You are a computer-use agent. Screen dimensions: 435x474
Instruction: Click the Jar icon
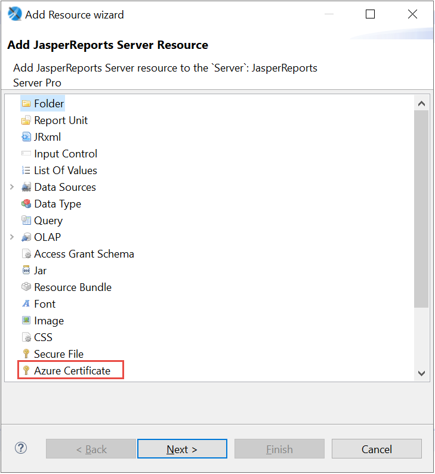pyautogui.click(x=26, y=270)
